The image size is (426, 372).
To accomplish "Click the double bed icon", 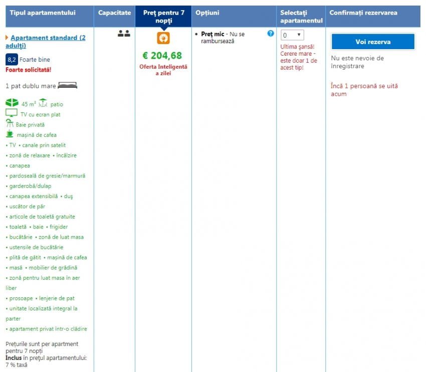I will pyautogui.click(x=68, y=86).
